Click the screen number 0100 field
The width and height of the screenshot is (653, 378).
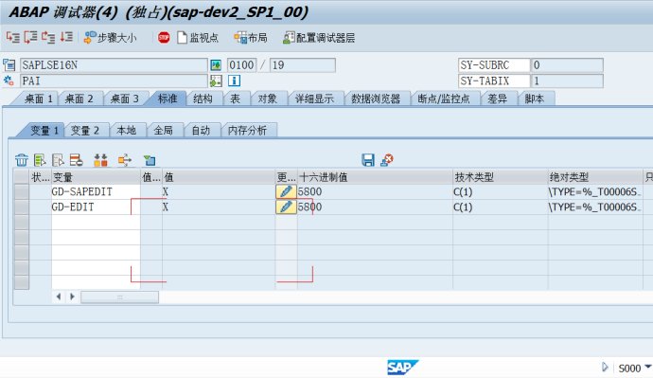(241, 65)
